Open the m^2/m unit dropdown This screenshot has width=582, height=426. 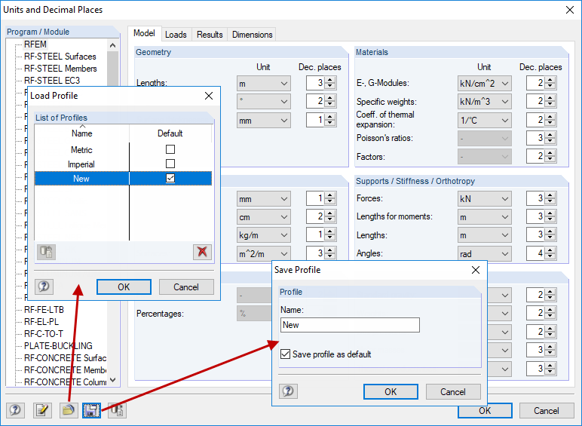[x=264, y=253]
